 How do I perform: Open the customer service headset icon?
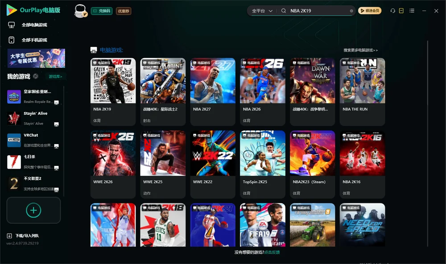click(392, 11)
